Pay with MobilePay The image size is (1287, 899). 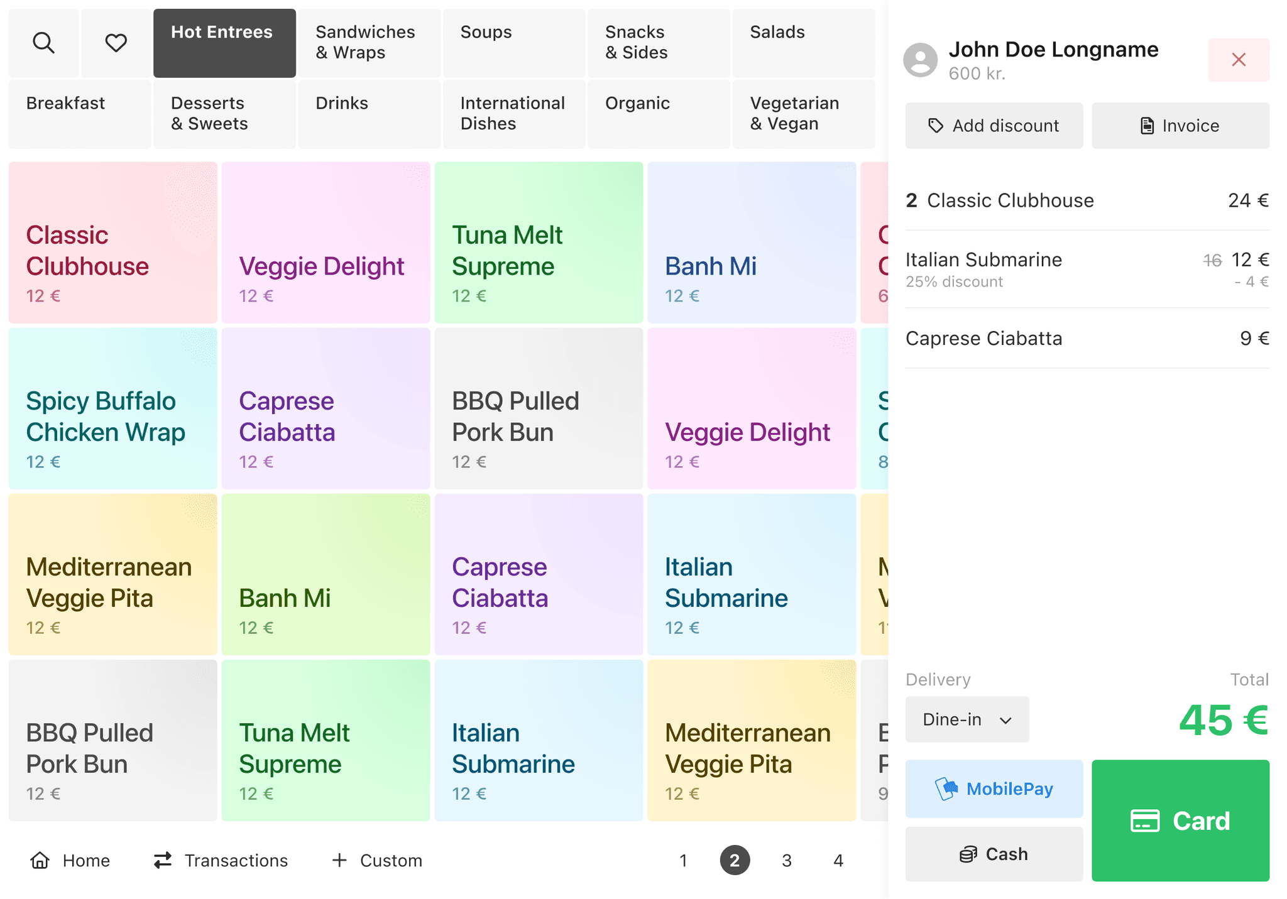[x=994, y=788]
